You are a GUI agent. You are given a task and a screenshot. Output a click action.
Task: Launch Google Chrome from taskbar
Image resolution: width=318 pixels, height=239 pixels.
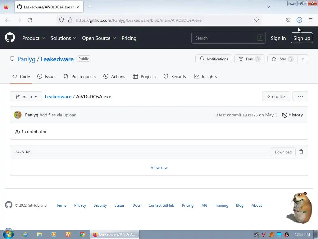coord(82,234)
